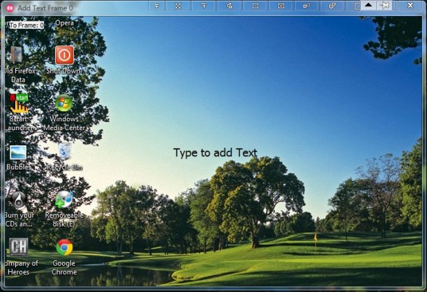Click the Opera shortcut label
The width and height of the screenshot is (427, 292).
pos(64,23)
